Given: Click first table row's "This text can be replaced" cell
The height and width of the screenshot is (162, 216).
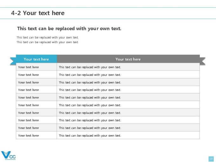Looking at the screenshot, I should coord(128,67).
